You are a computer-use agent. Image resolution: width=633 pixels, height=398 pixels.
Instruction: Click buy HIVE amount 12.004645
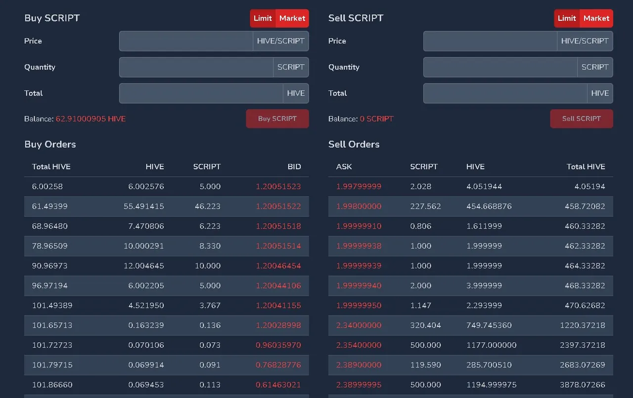(144, 266)
